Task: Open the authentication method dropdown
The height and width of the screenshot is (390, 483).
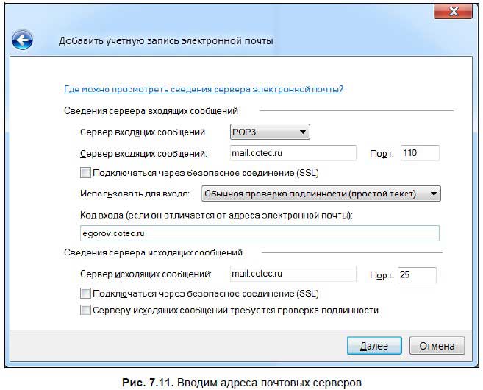Action: (320, 194)
